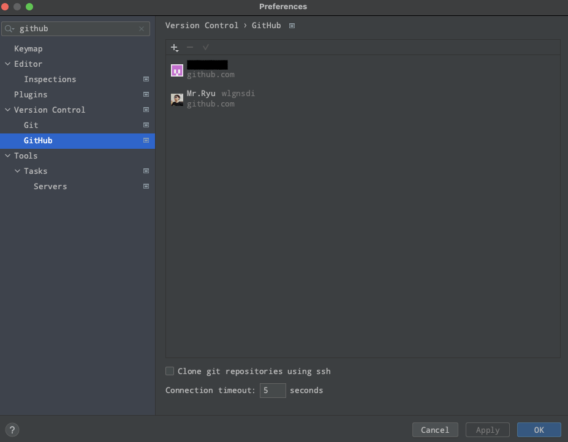This screenshot has width=568, height=442.
Task: Open the Plugins settings page
Action: coord(78,94)
